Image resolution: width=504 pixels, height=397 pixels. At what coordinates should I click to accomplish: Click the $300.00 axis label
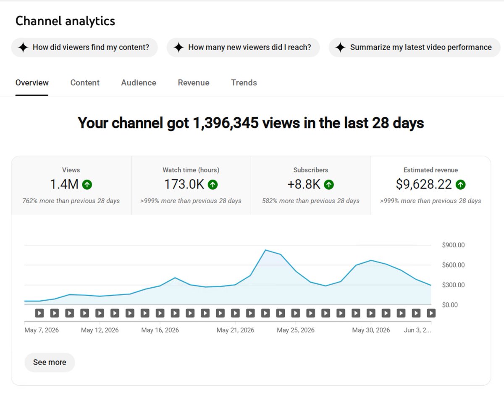point(453,285)
